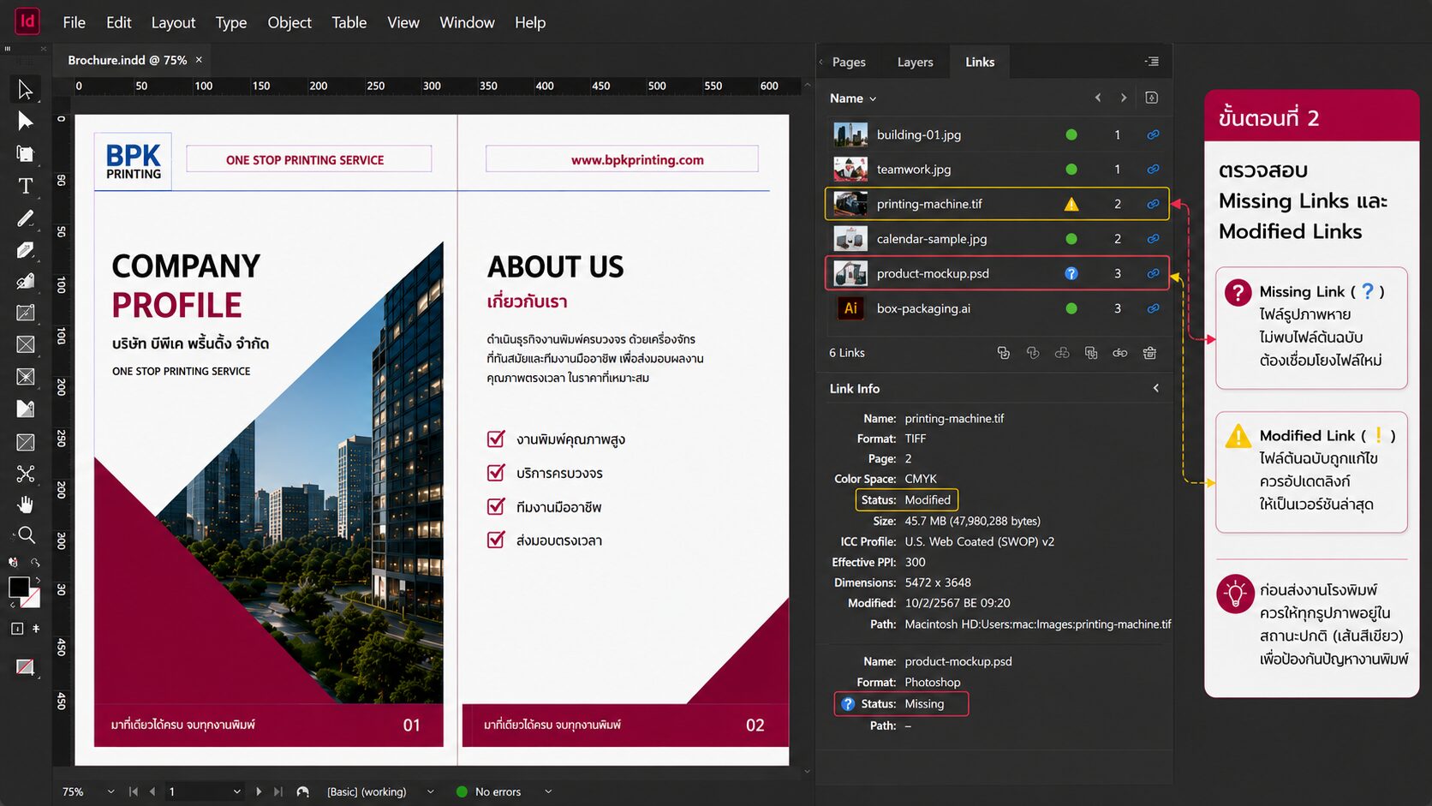1432x806 pixels.
Task: Go to previous page arrow
Action: click(x=152, y=791)
